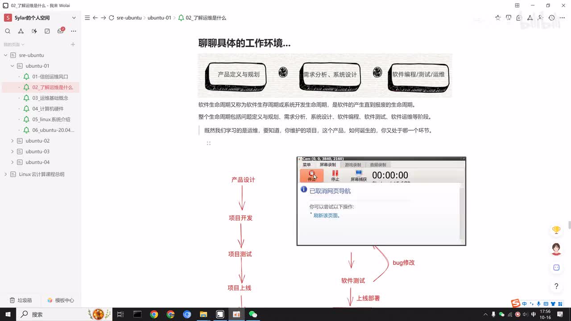The height and width of the screenshot is (321, 571).
Task: Toggle sidebar with hamburger icon
Action: (x=87, y=18)
